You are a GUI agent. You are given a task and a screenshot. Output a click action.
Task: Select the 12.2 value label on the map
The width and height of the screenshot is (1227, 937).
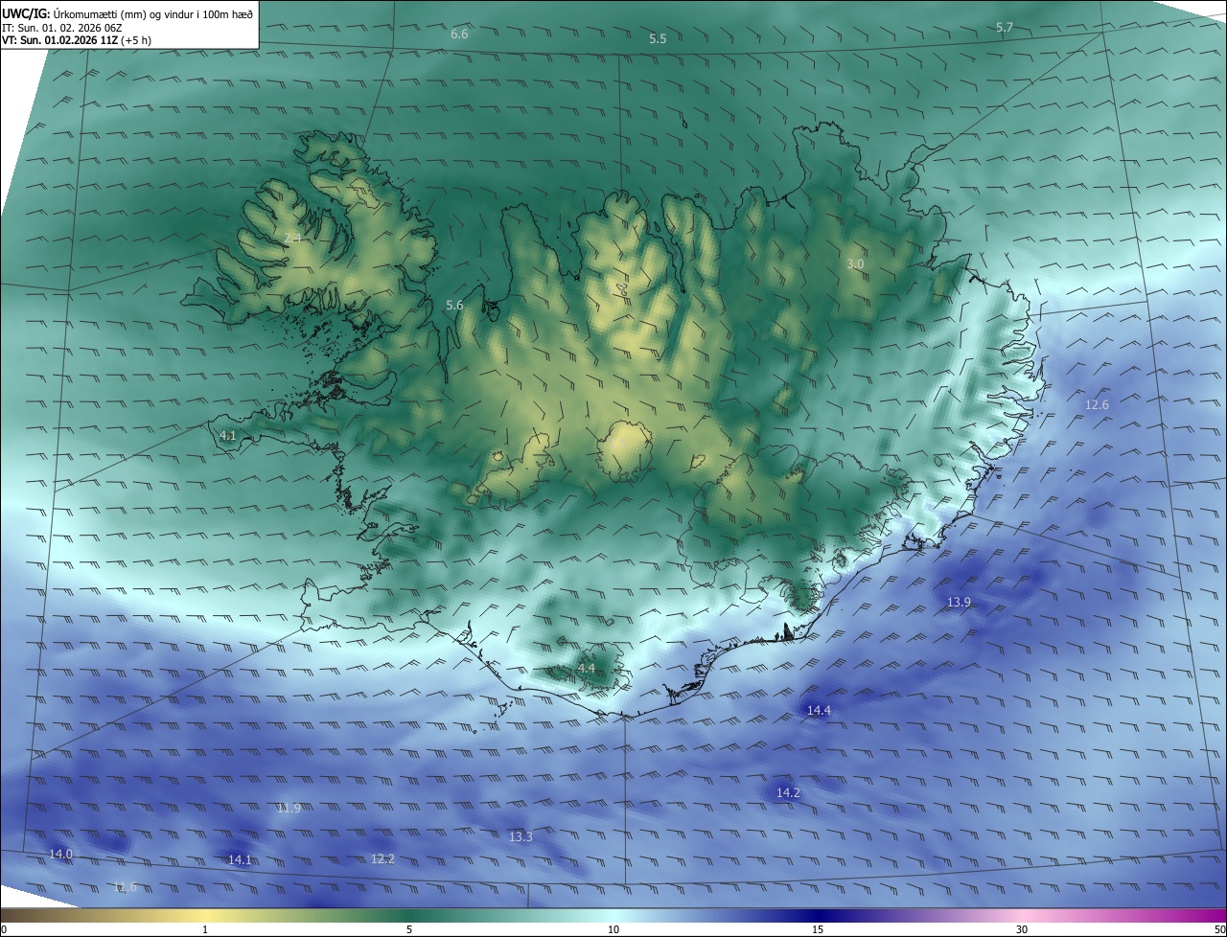pos(382,859)
